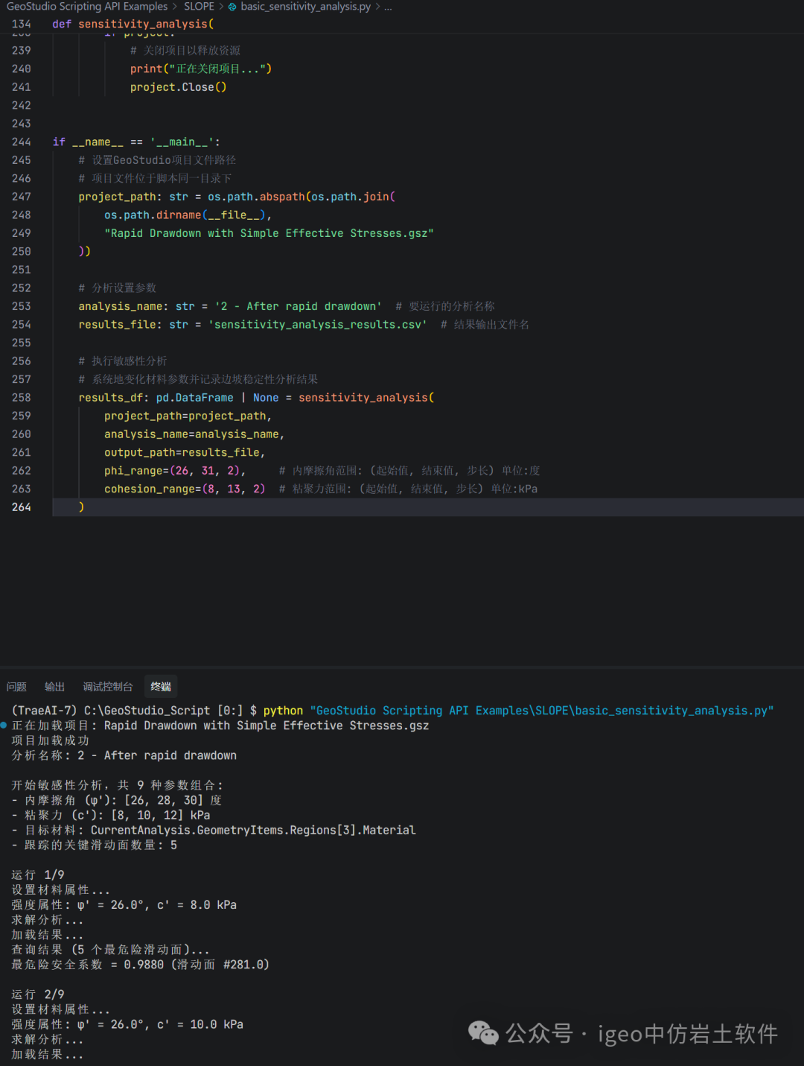Switch to the 输出 panel tab
Screen dimensions: 804x1066
click(54, 687)
